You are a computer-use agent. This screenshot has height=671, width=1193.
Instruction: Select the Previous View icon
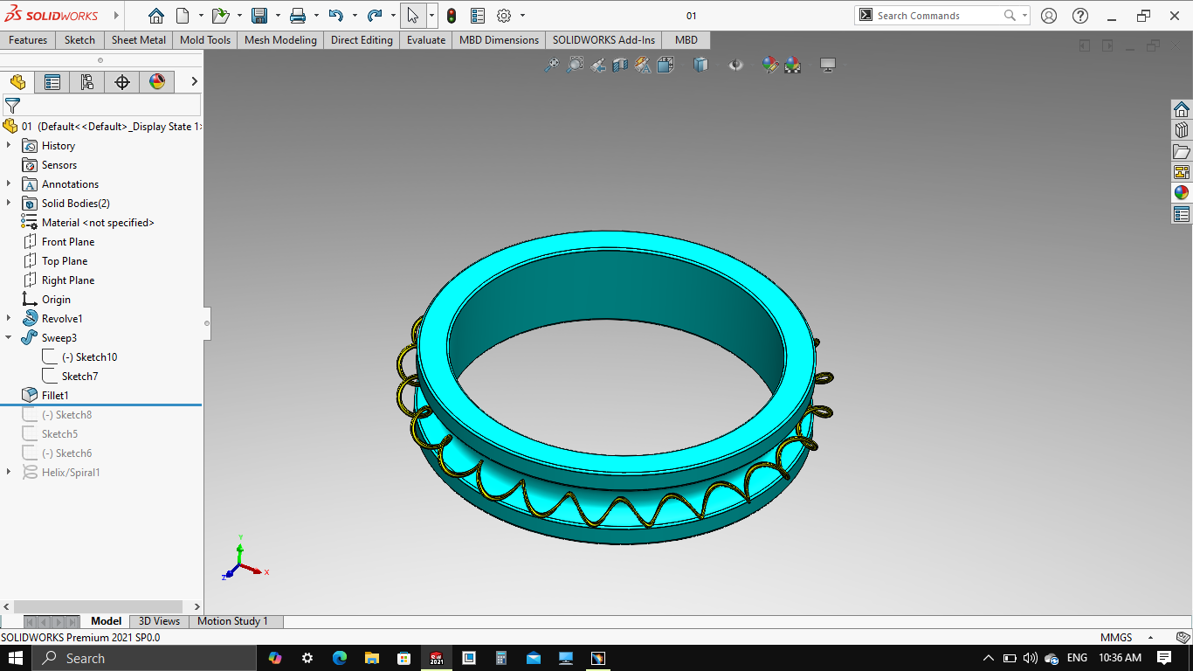click(x=597, y=65)
